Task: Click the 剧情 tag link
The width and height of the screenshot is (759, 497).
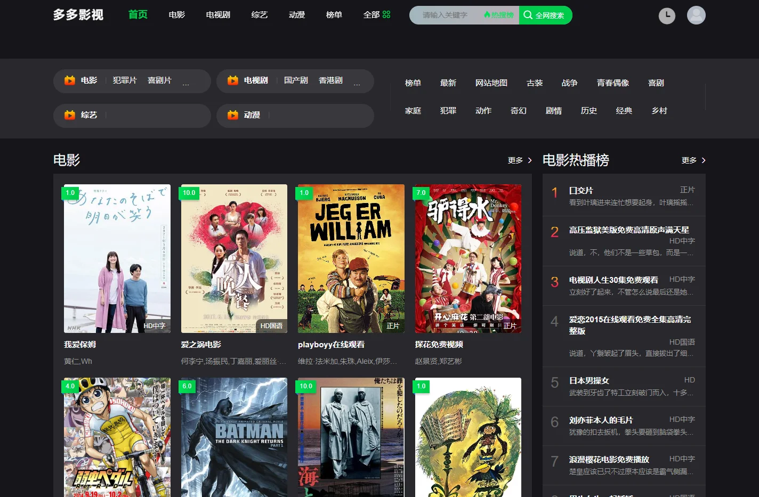Action: [x=554, y=111]
